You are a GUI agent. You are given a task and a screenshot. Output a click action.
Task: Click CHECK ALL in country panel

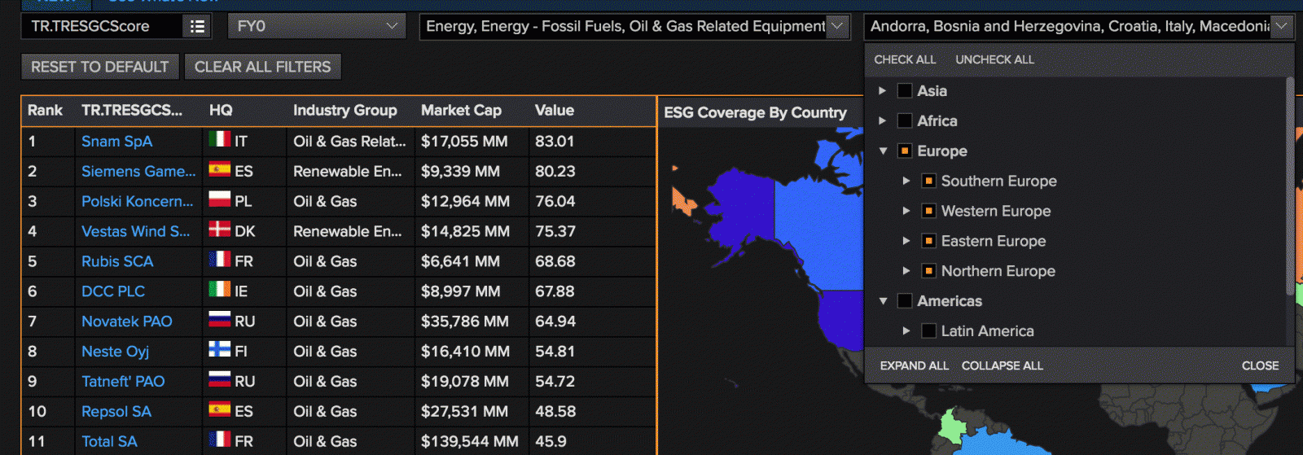(905, 59)
